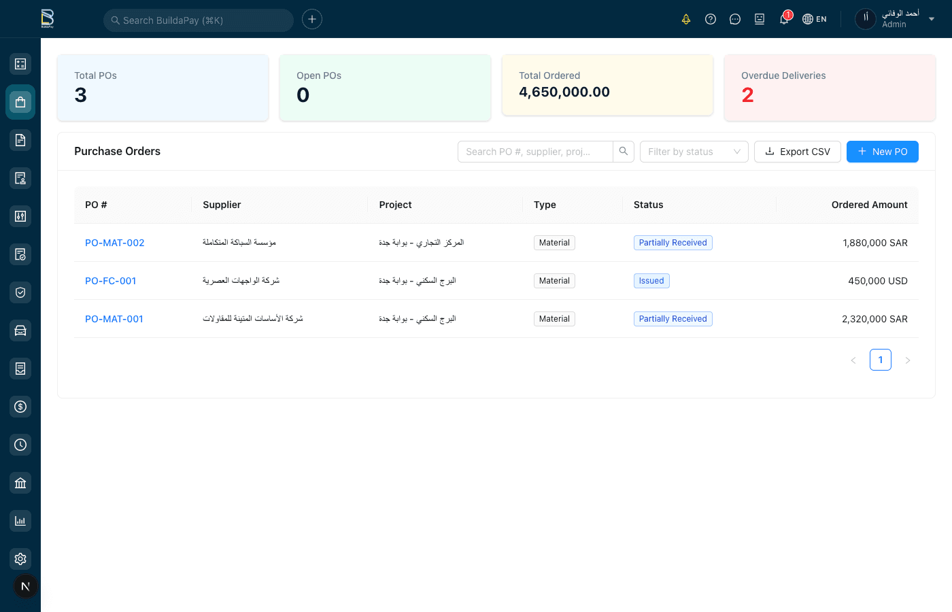952x612 pixels.
Task: Open help via the question mark icon
Action: 711,19
